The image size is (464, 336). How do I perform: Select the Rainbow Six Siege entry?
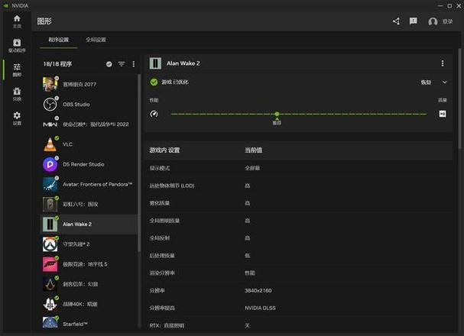(89, 204)
